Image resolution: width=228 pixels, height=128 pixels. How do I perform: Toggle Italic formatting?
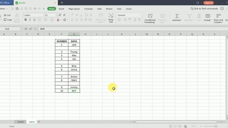(30, 20)
